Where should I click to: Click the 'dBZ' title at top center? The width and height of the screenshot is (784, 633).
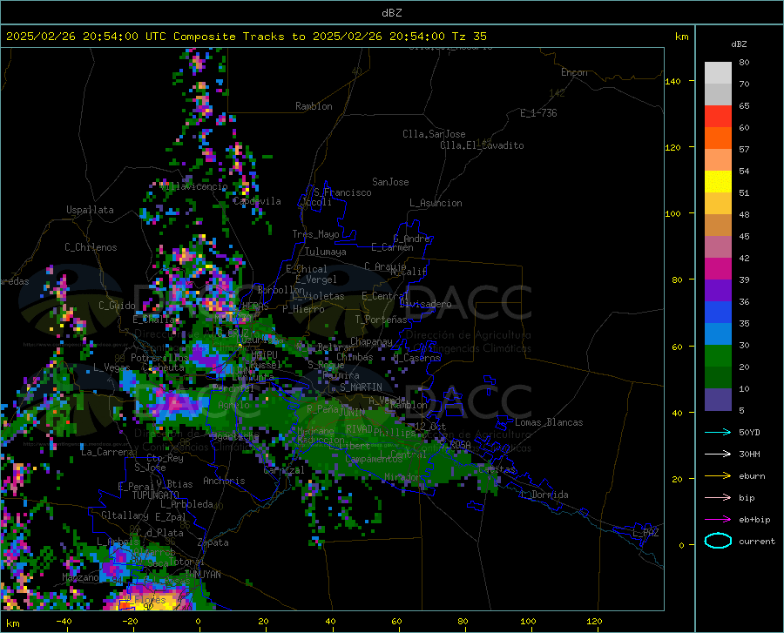pyautogui.click(x=391, y=13)
